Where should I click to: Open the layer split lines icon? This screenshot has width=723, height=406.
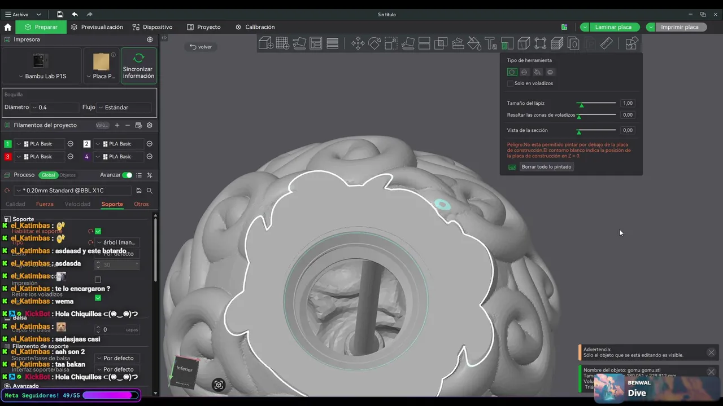(x=333, y=43)
